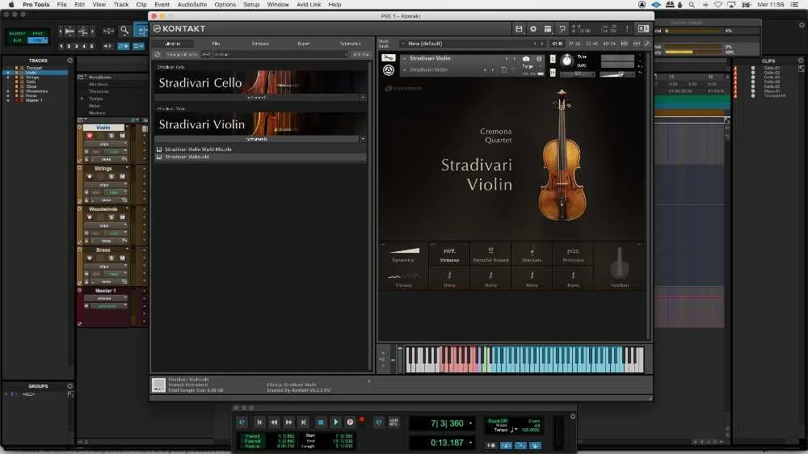808x454 pixels.
Task: Solo the Violin track
Action: [111, 136]
